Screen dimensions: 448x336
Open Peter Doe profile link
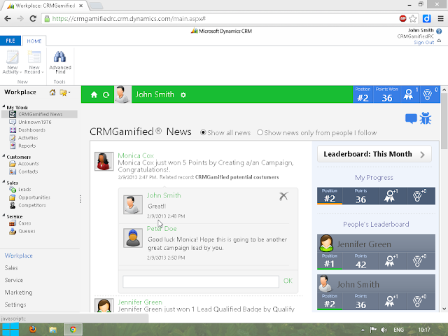pyautogui.click(x=162, y=229)
